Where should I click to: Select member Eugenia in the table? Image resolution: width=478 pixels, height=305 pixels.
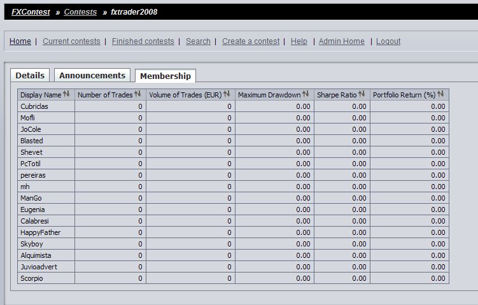pos(32,209)
